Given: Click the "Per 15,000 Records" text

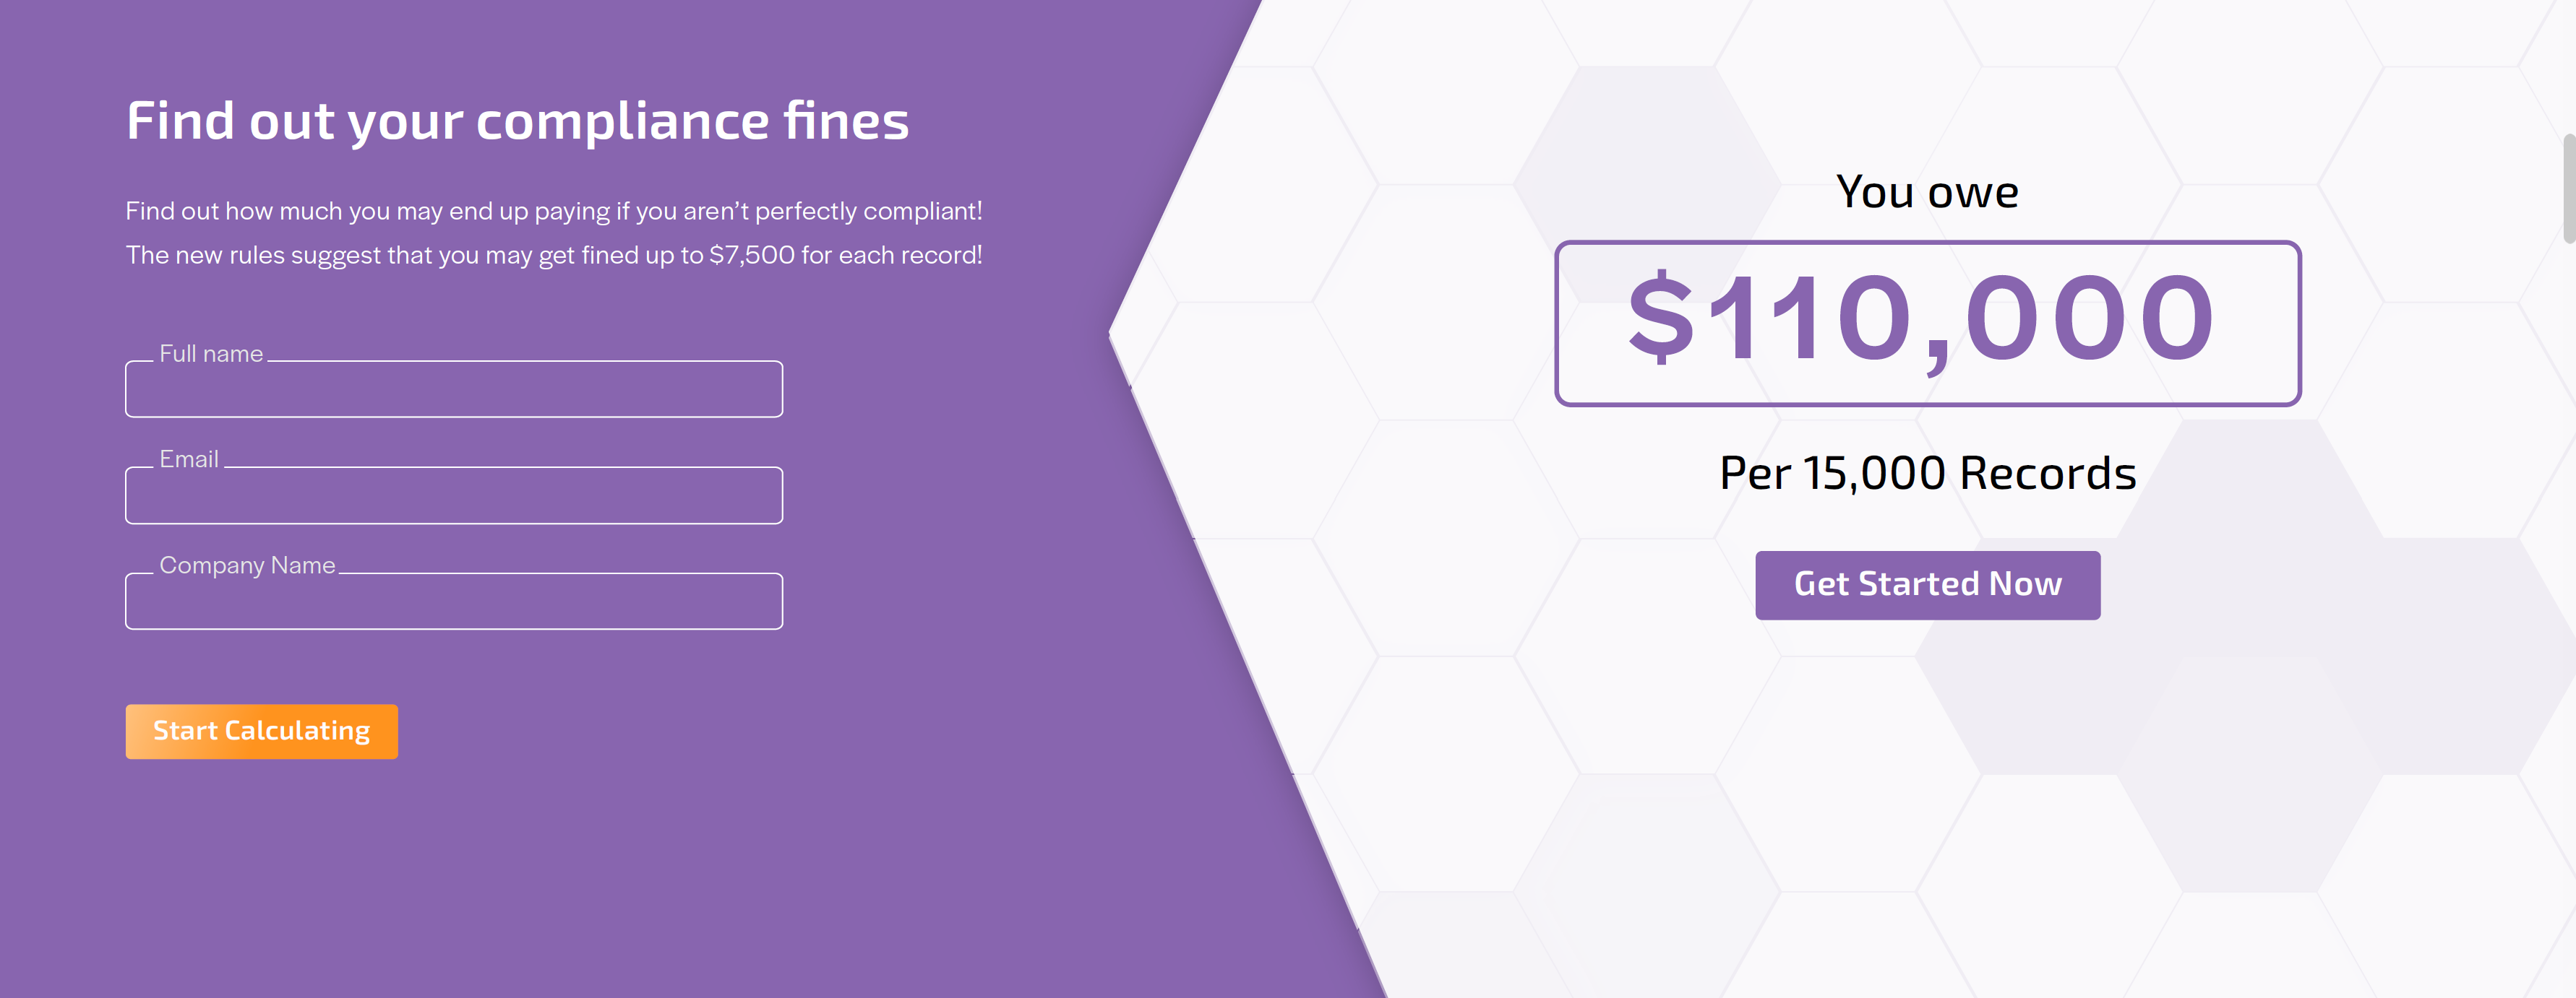Looking at the screenshot, I should coord(1927,474).
